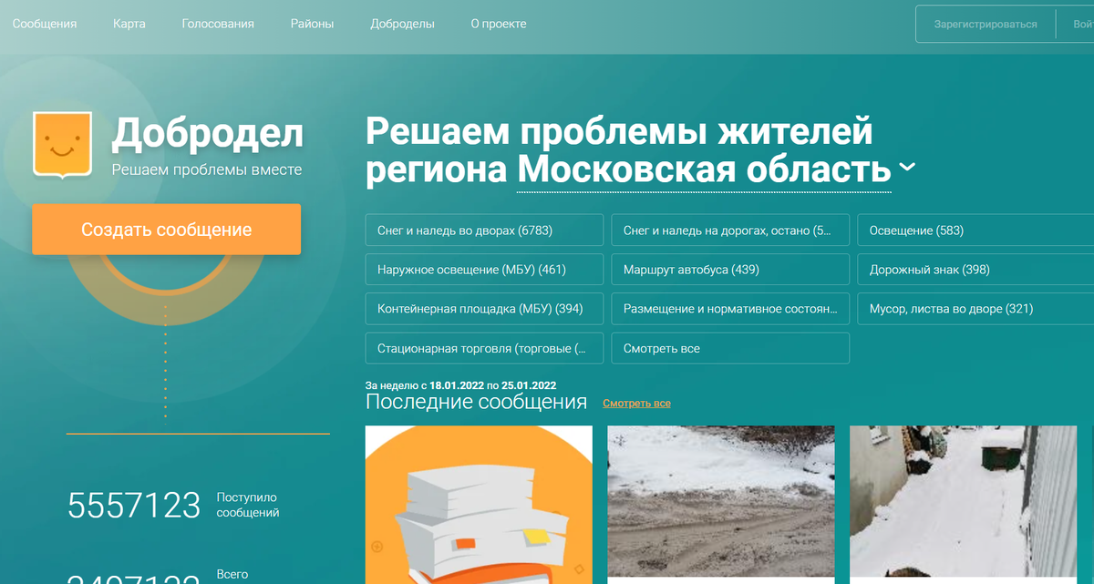1094x584 pixels.
Task: Open the Карта menu item
Action: pyautogui.click(x=129, y=24)
